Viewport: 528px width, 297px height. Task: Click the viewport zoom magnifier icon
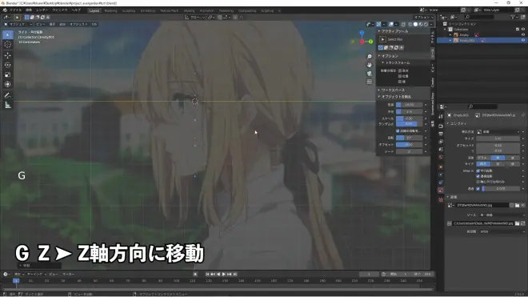370,57
